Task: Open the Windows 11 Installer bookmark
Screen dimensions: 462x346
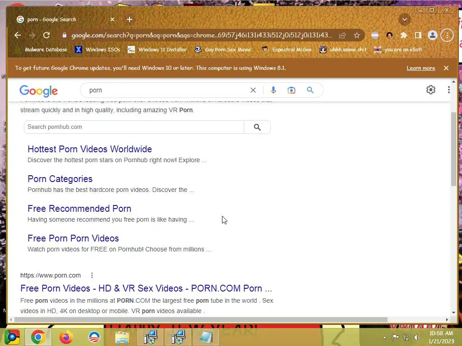Action: (157, 50)
